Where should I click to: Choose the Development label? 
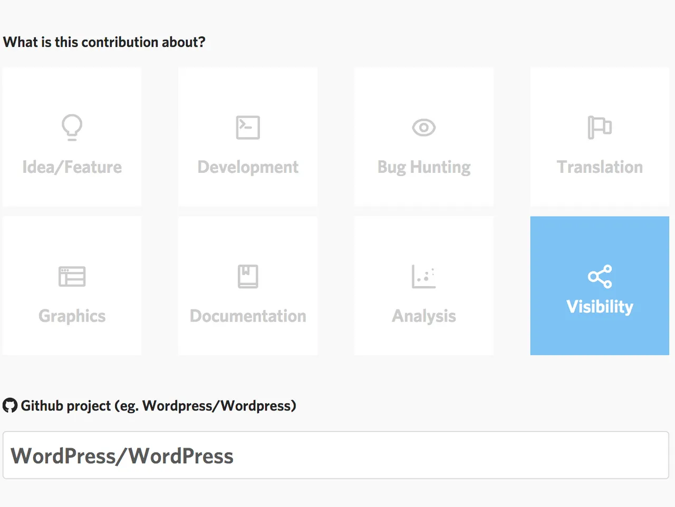click(x=248, y=168)
